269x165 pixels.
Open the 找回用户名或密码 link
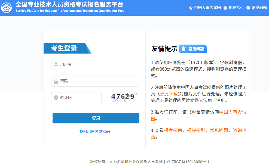coord(94,132)
